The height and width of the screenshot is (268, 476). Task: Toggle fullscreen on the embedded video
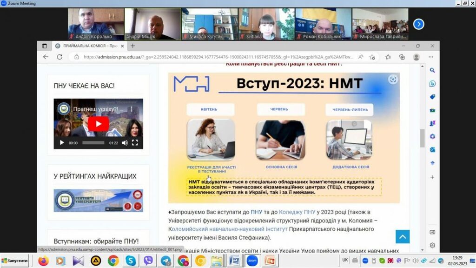[x=135, y=143]
